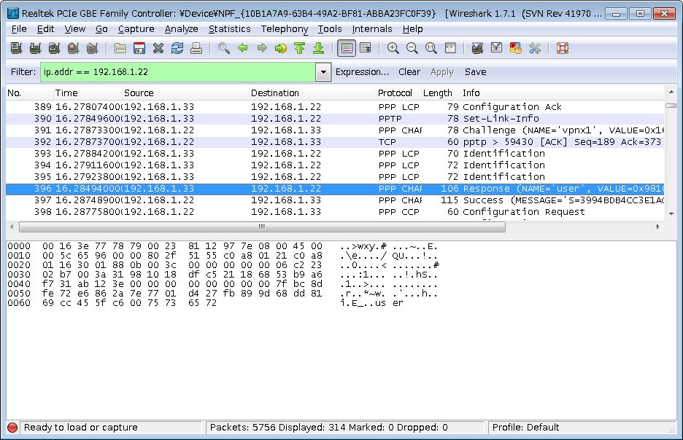Edit coloring rules toolbar icon
This screenshot has width=683, height=440.
click(515, 48)
